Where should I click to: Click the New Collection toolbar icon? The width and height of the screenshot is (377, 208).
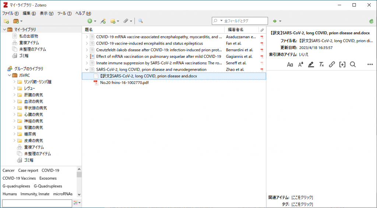pyautogui.click(x=7, y=21)
